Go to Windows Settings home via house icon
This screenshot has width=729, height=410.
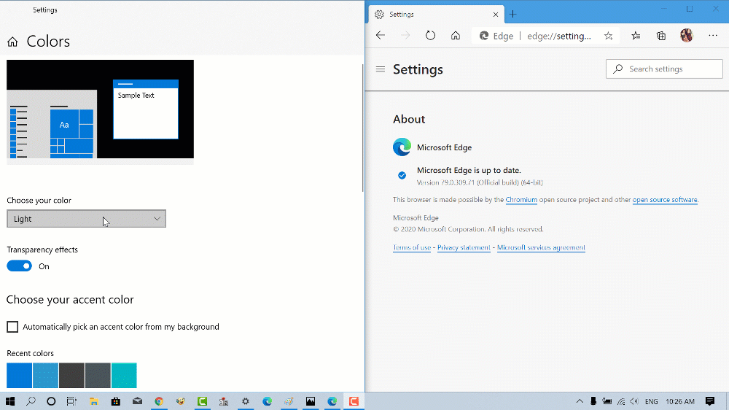coord(12,42)
